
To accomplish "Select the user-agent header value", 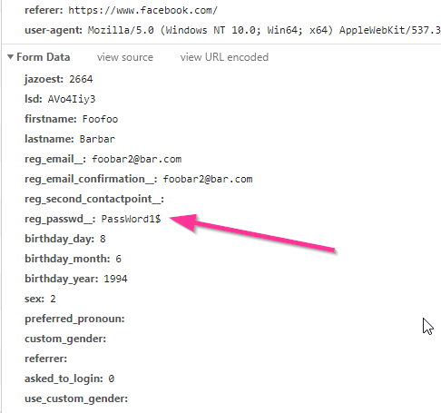I will pos(264,30).
